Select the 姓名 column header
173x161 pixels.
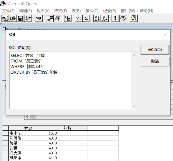click(28, 128)
